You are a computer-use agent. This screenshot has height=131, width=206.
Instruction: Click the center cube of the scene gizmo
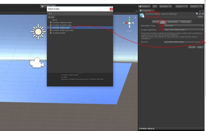(x=130, y=23)
